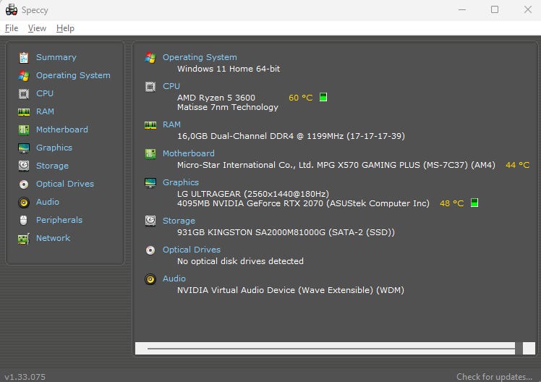Click the Network card icon in sidebar
The width and height of the screenshot is (541, 382).
click(24, 238)
